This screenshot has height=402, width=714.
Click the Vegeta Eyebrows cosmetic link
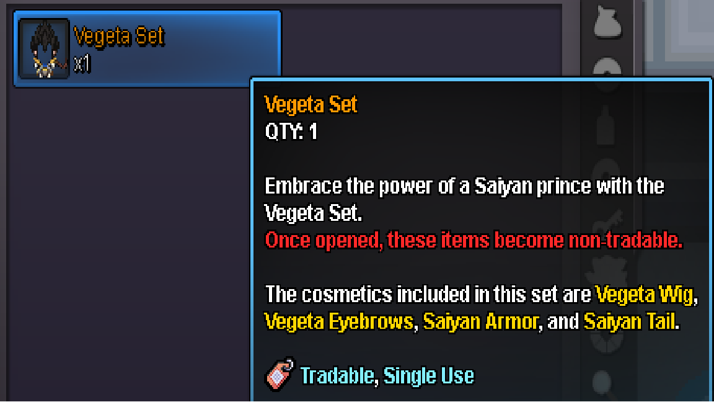[339, 322]
